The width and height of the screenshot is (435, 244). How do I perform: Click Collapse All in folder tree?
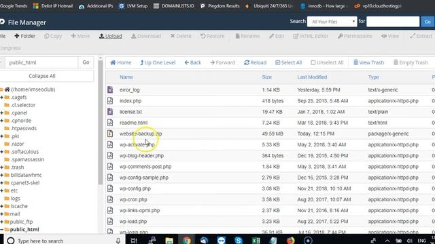coord(42,76)
